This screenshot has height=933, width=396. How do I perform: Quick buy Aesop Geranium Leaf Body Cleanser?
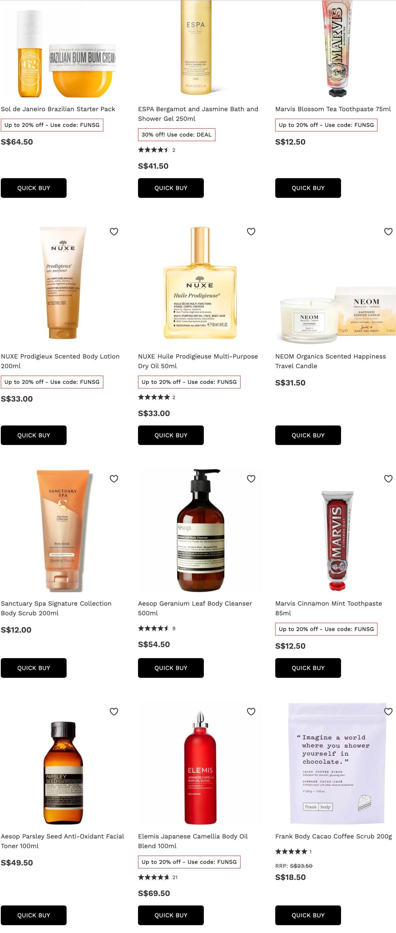tap(171, 668)
